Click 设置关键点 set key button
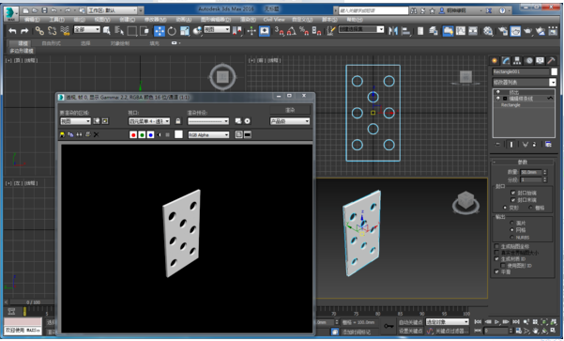 click(410, 331)
